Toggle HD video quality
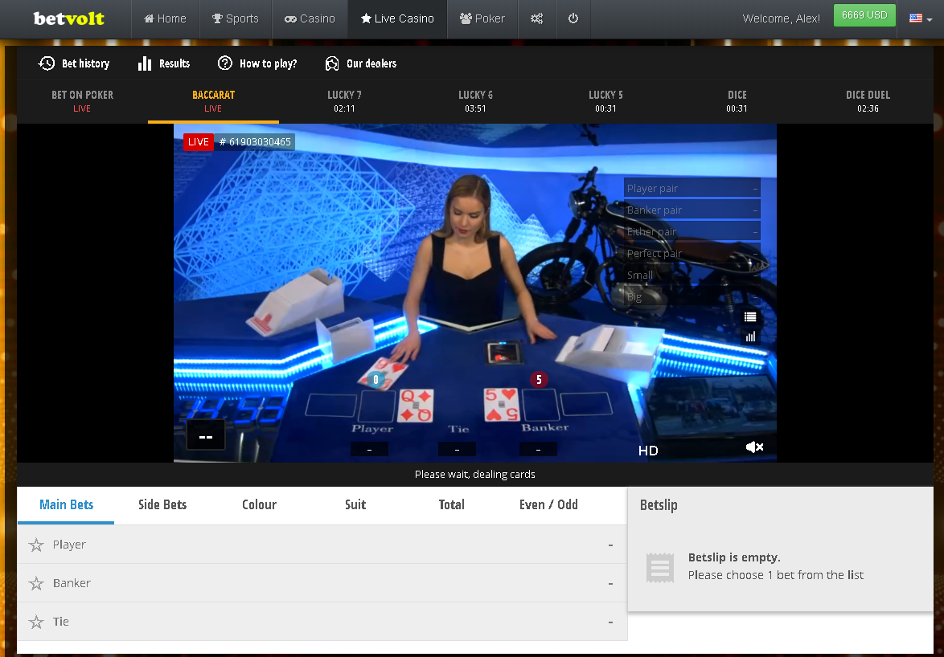The width and height of the screenshot is (944, 657). pyautogui.click(x=648, y=451)
